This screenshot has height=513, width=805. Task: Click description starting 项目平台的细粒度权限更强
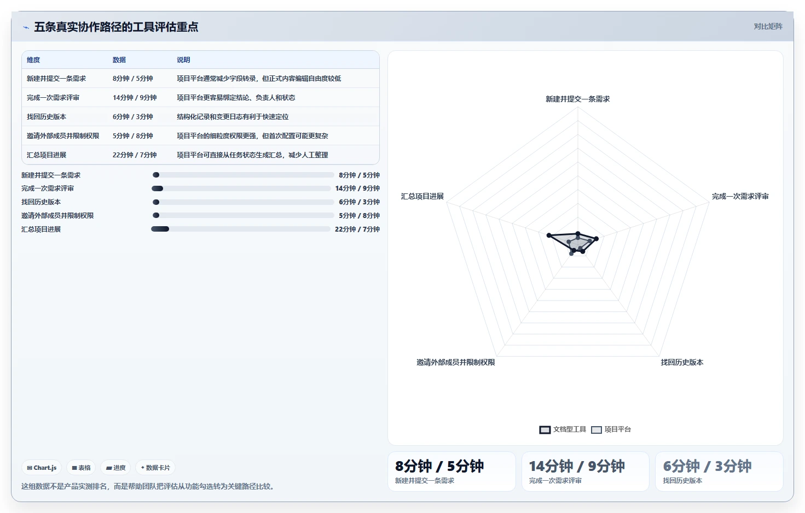click(x=252, y=136)
